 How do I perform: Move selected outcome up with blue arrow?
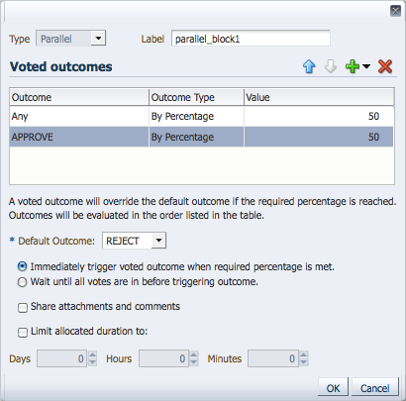(309, 66)
